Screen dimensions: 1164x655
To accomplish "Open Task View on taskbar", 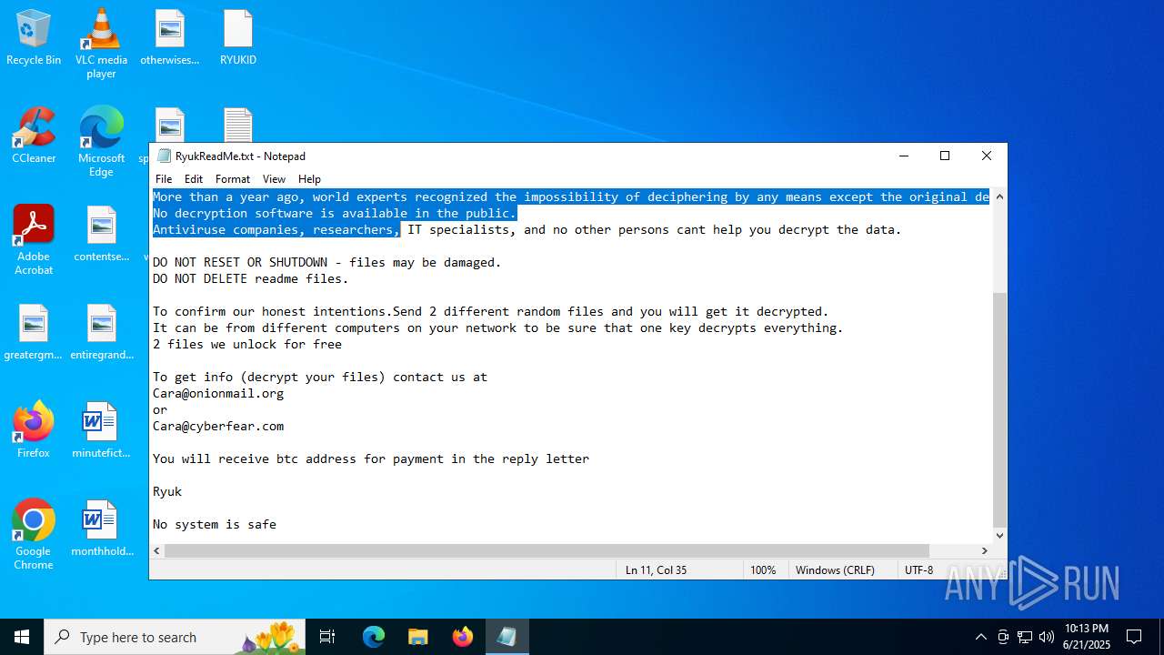I will point(327,637).
